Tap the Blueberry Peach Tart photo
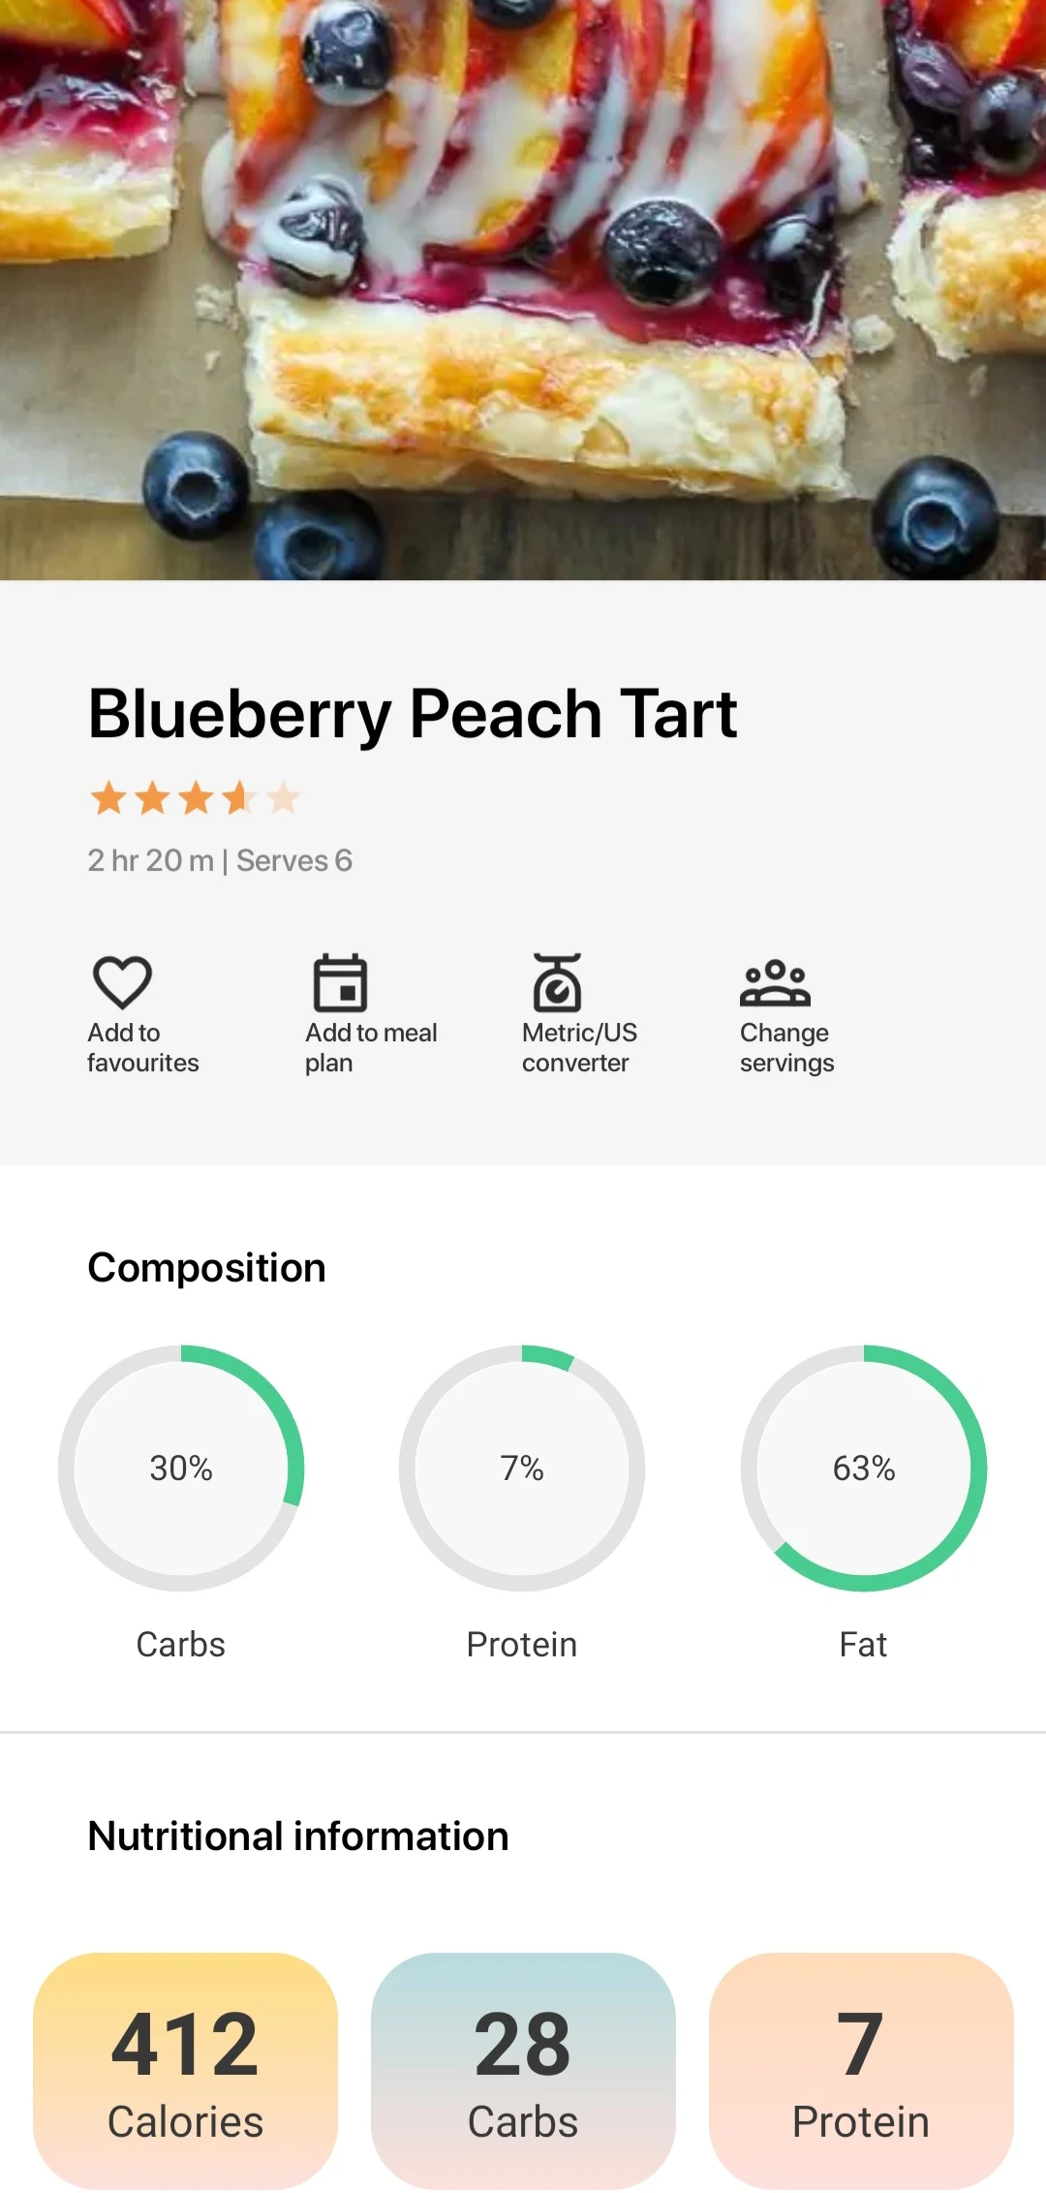Viewport: 1046px width, 2193px height. [523, 290]
